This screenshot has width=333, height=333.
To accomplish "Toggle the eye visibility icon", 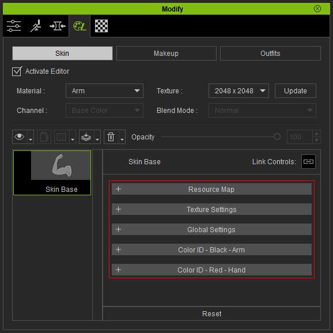I will (20, 137).
